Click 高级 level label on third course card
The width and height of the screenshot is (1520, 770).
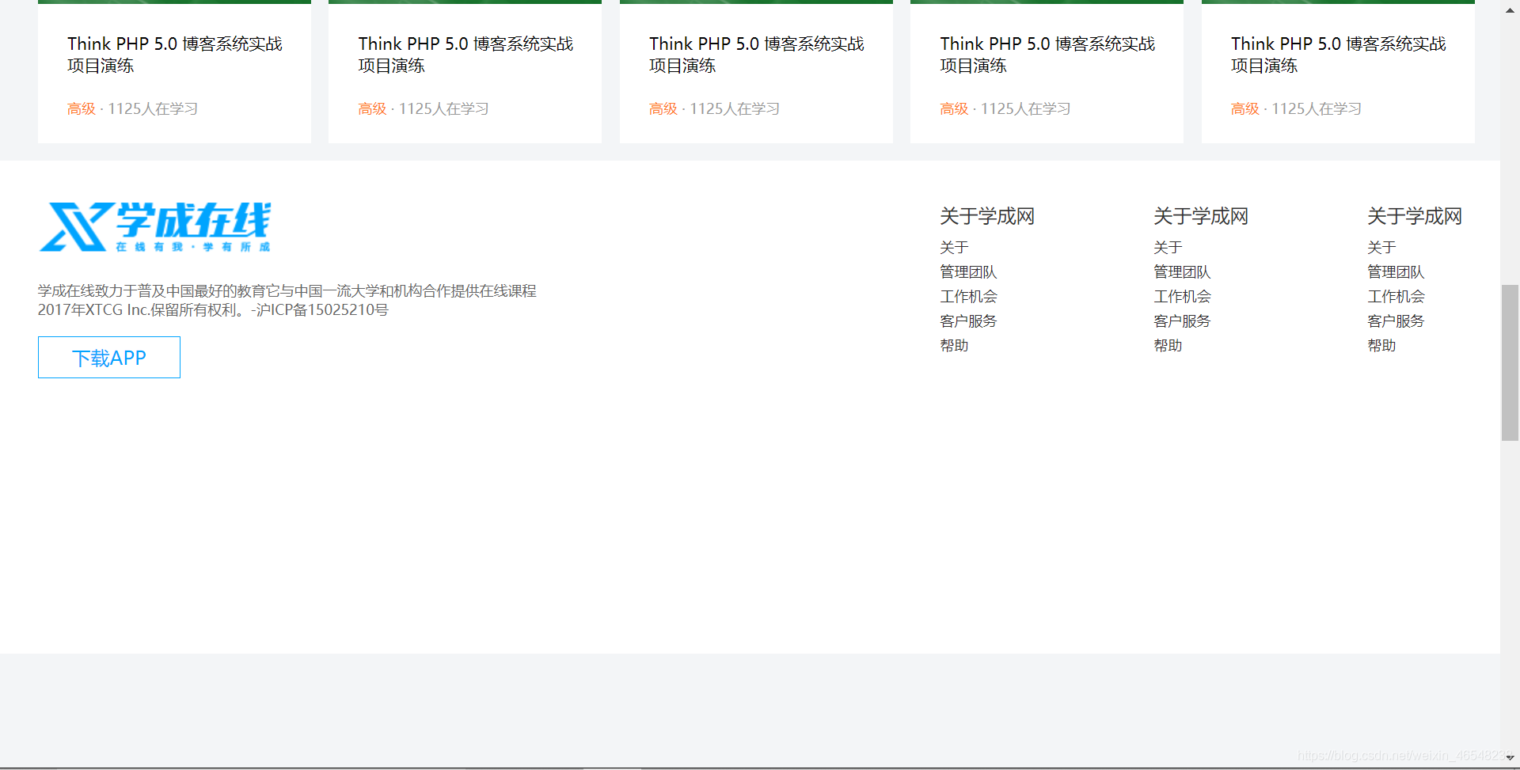pos(663,109)
